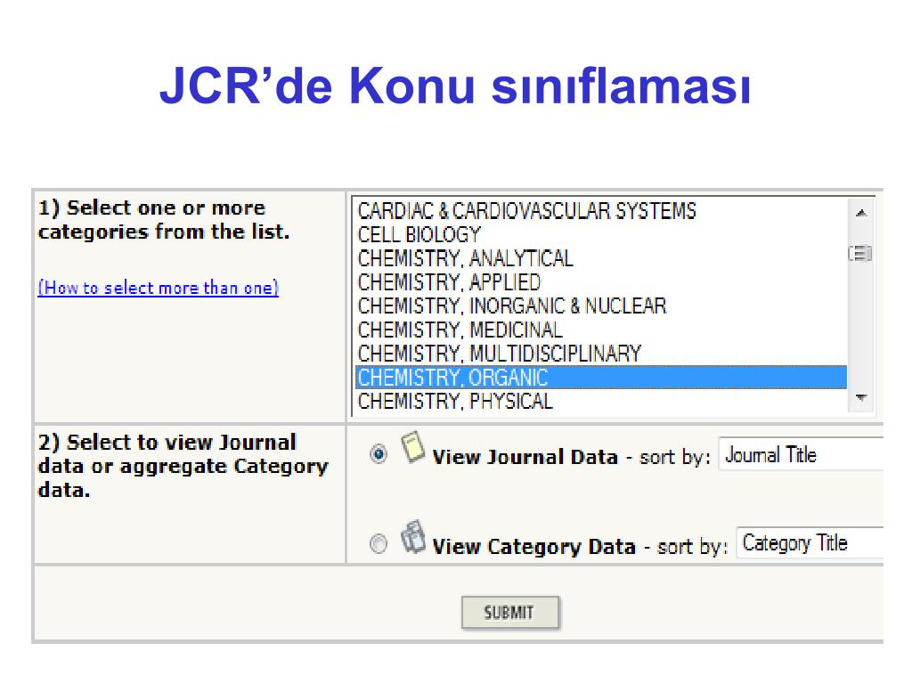Screen dimensions: 912x684
Task: Click the category list scrollbar thumb
Action: click(861, 254)
